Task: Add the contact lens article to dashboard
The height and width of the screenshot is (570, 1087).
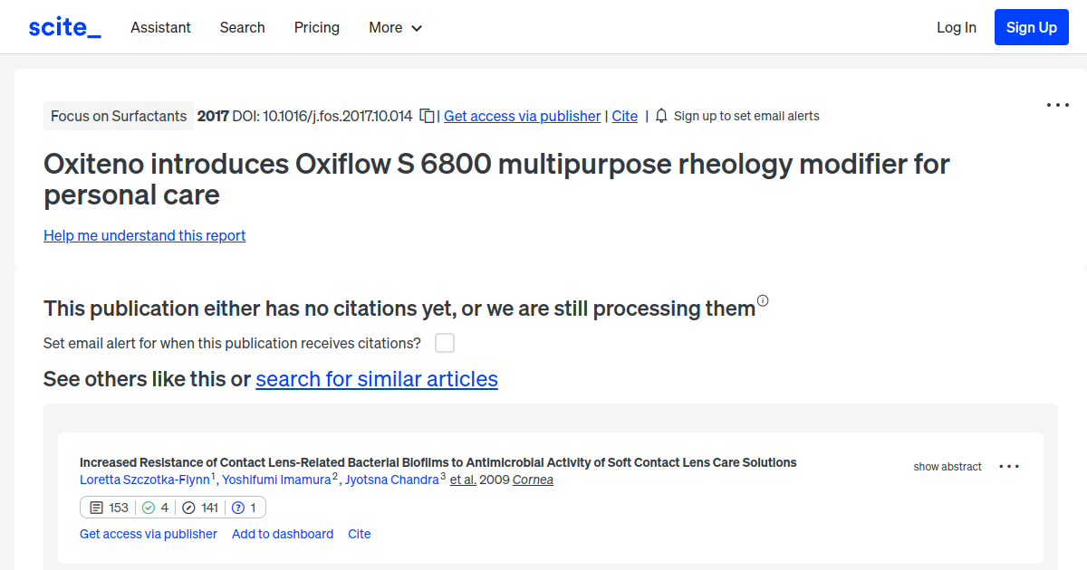Action: click(282, 534)
